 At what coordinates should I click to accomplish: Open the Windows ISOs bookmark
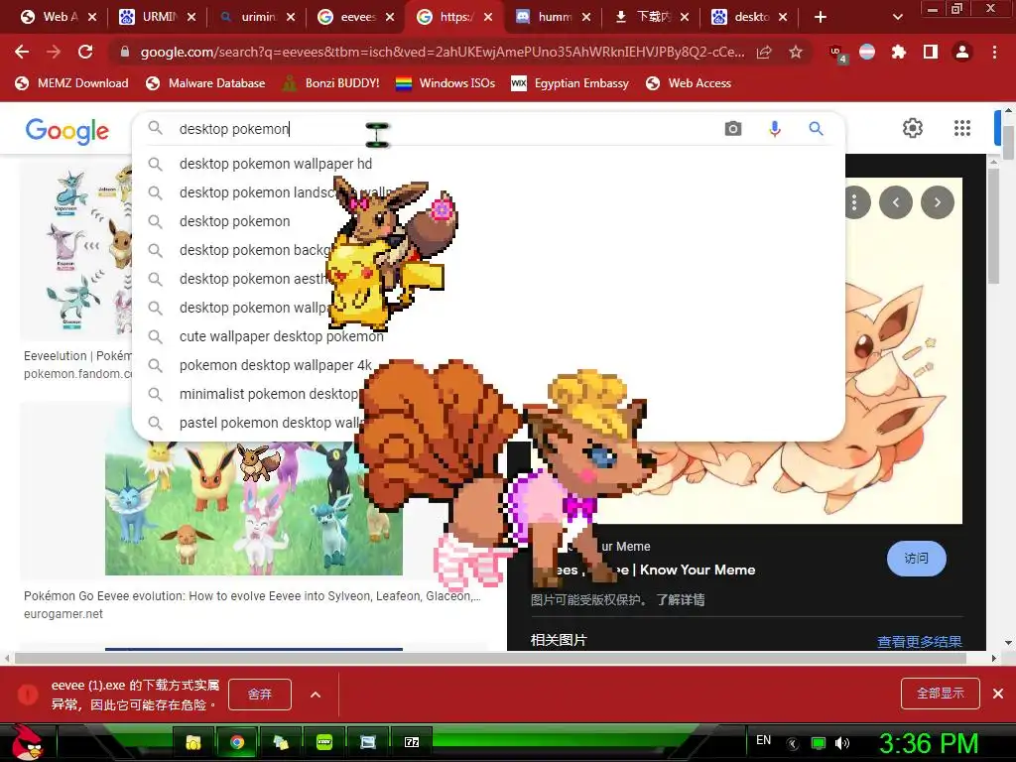click(445, 83)
